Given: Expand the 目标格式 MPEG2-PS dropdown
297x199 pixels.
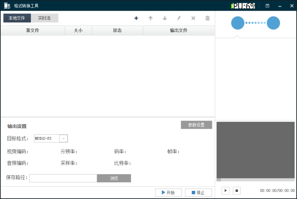Looking at the screenshot, I should 63,139.
